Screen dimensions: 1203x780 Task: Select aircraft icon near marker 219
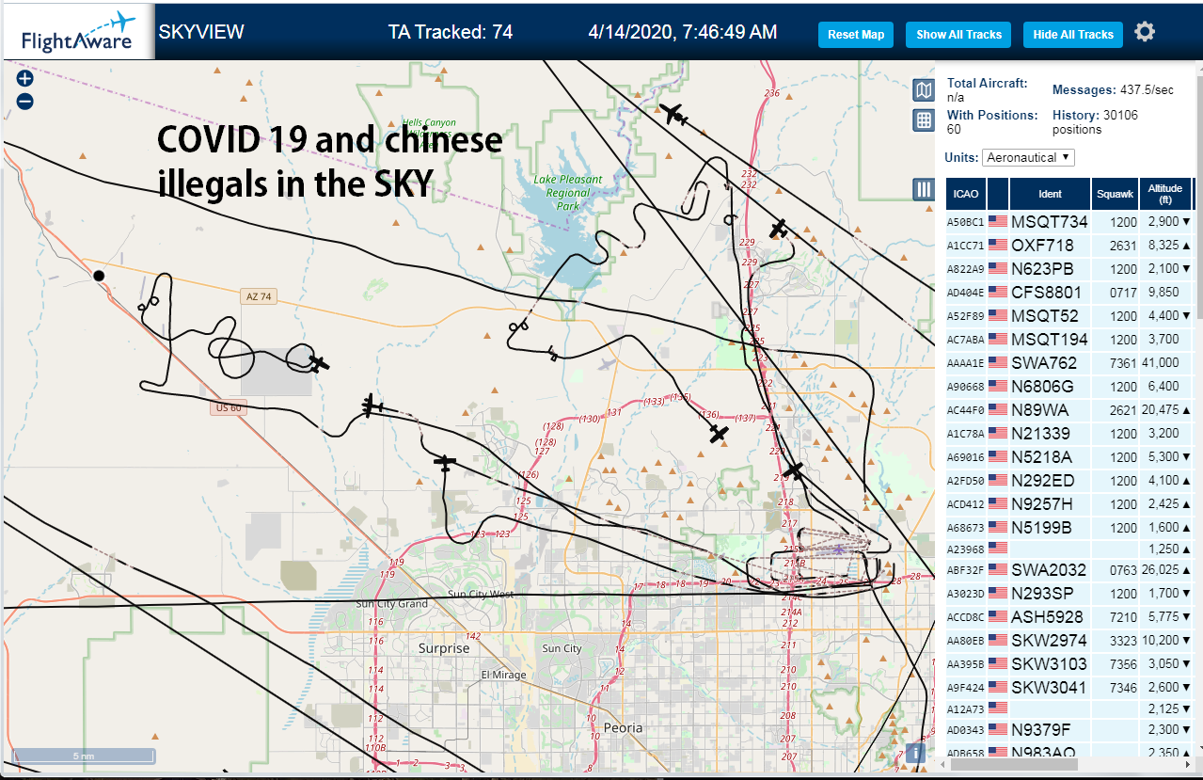(x=795, y=470)
